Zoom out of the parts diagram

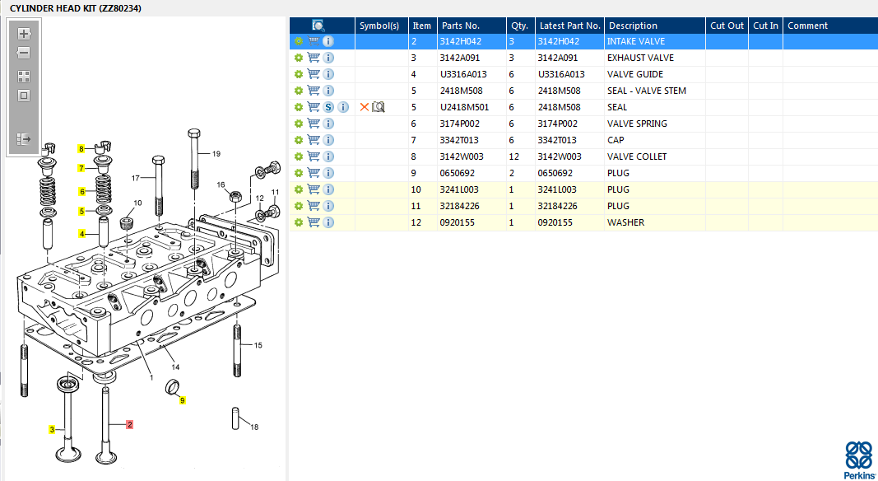pyautogui.click(x=24, y=53)
